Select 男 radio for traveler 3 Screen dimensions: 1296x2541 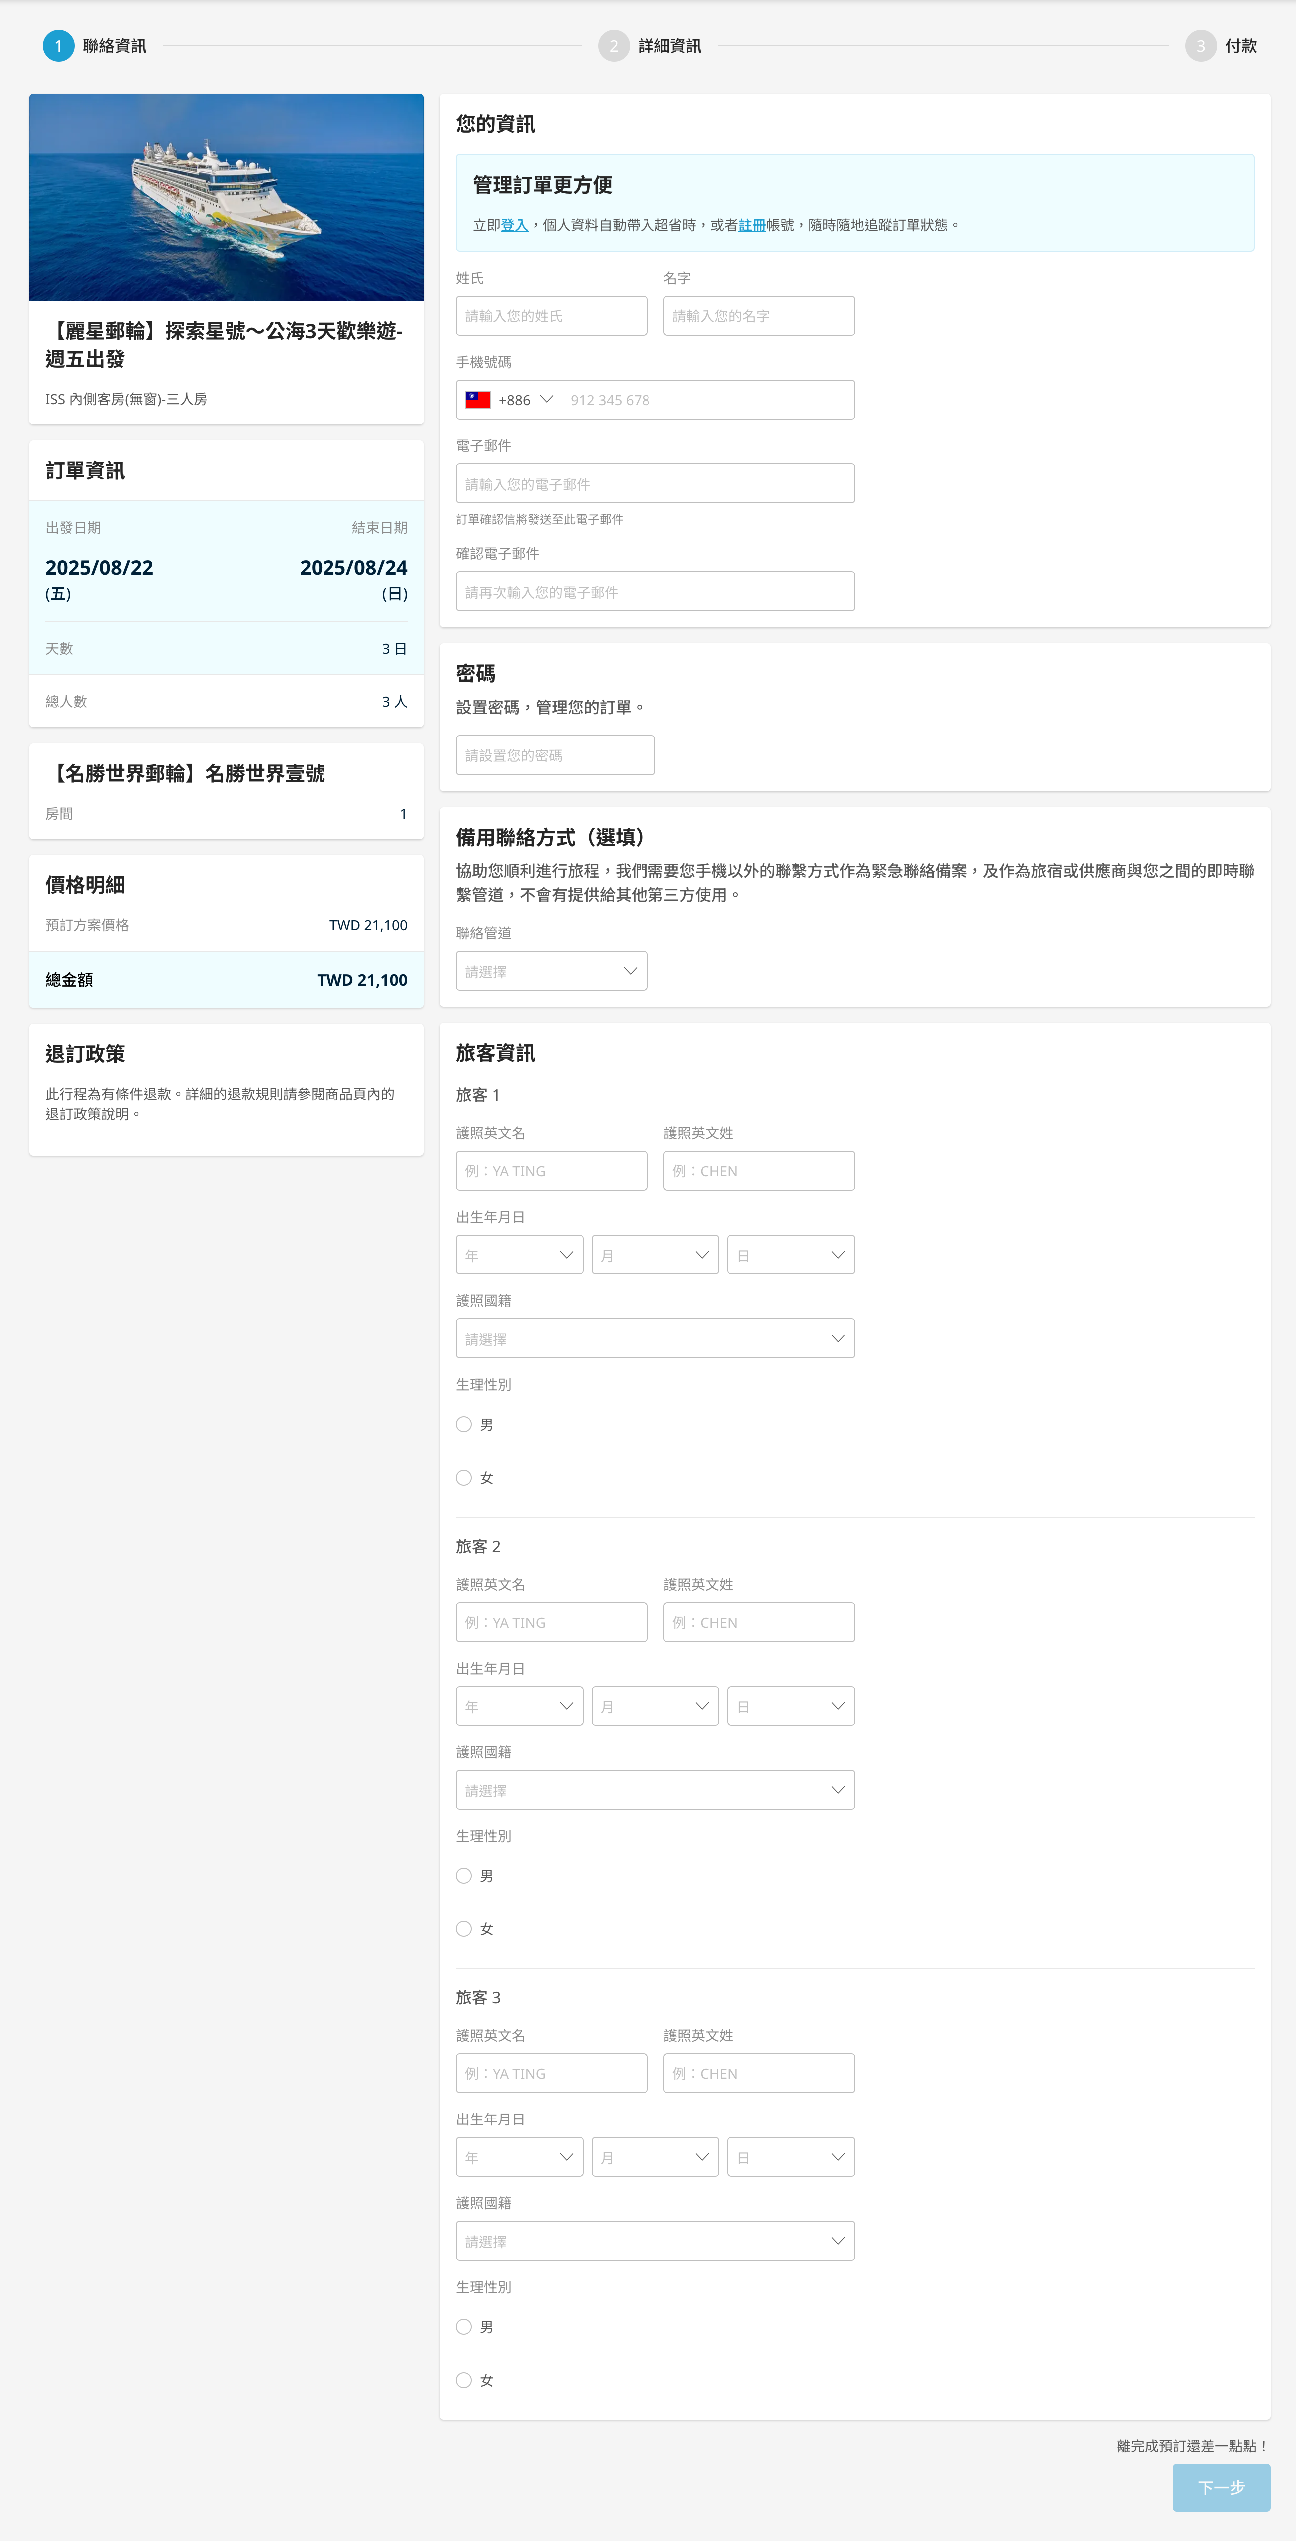[464, 2327]
